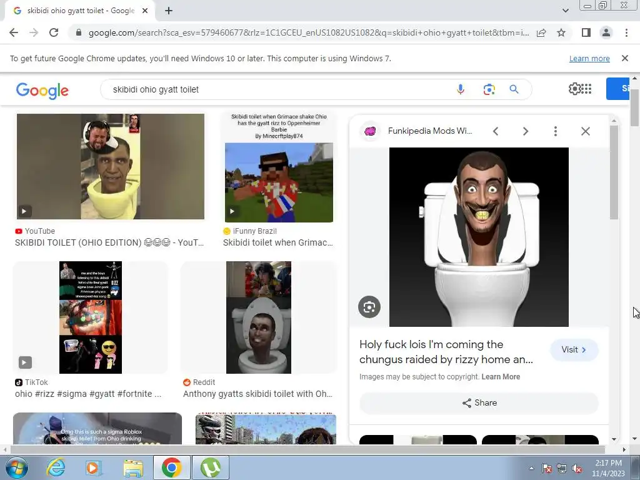The width and height of the screenshot is (640, 480).
Task: Open Chrome profile avatar menu
Action: coord(606,32)
